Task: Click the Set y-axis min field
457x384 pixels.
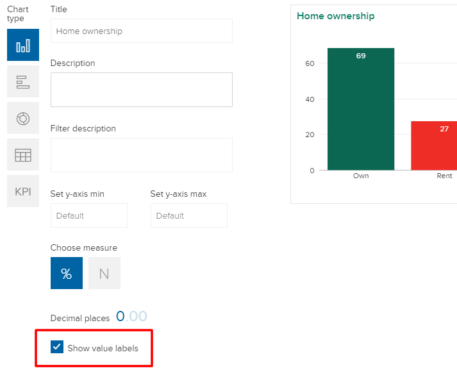Action: pyautogui.click(x=88, y=215)
